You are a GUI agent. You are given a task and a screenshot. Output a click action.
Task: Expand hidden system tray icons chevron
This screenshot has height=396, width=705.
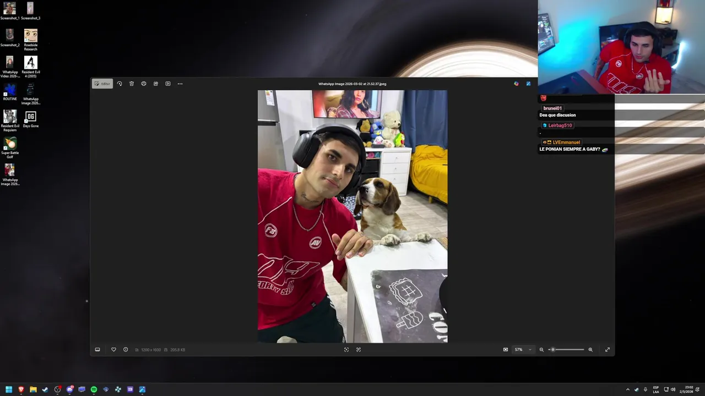coord(627,389)
